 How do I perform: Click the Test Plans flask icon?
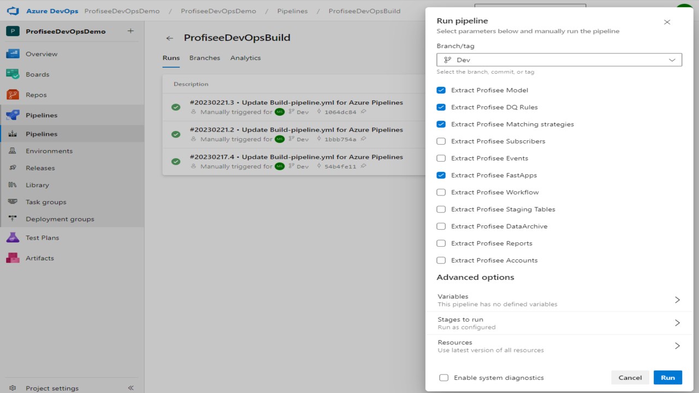pos(13,237)
